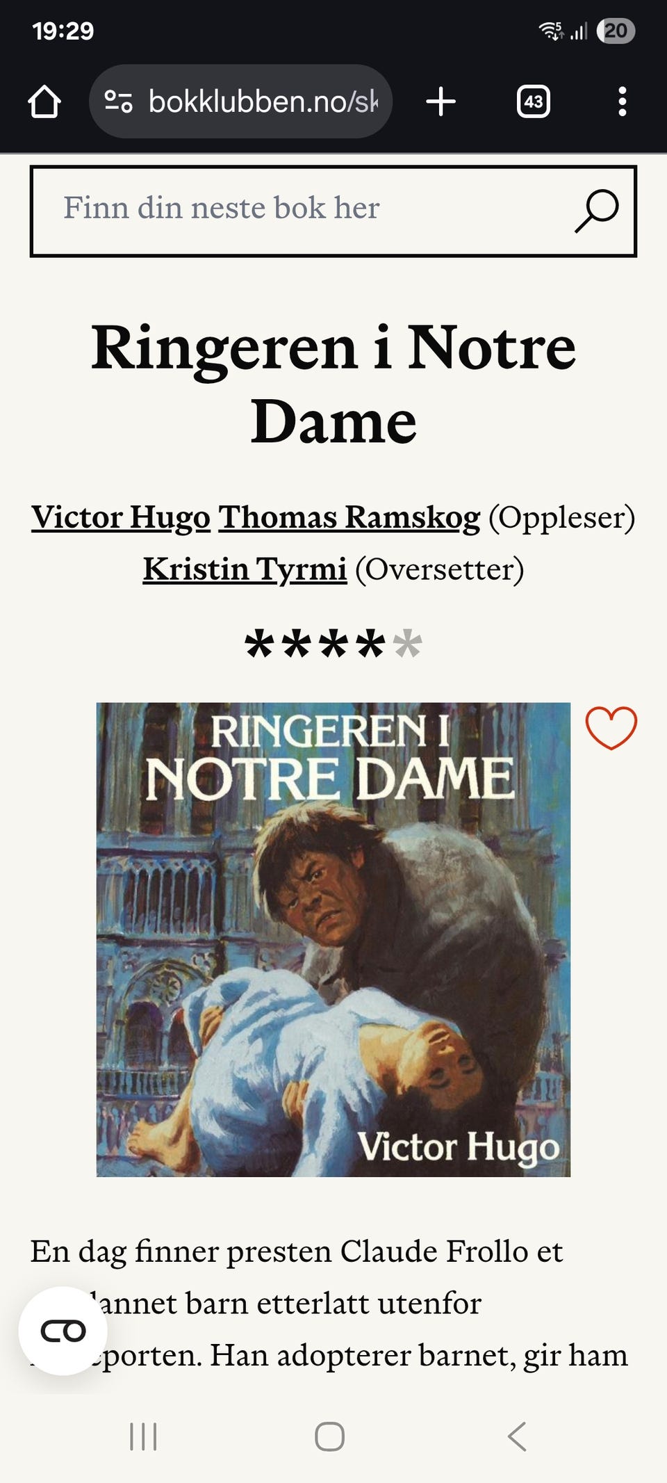The height and width of the screenshot is (1483, 667).
Task: Click the magnifying glass search icon
Action: pos(597,211)
